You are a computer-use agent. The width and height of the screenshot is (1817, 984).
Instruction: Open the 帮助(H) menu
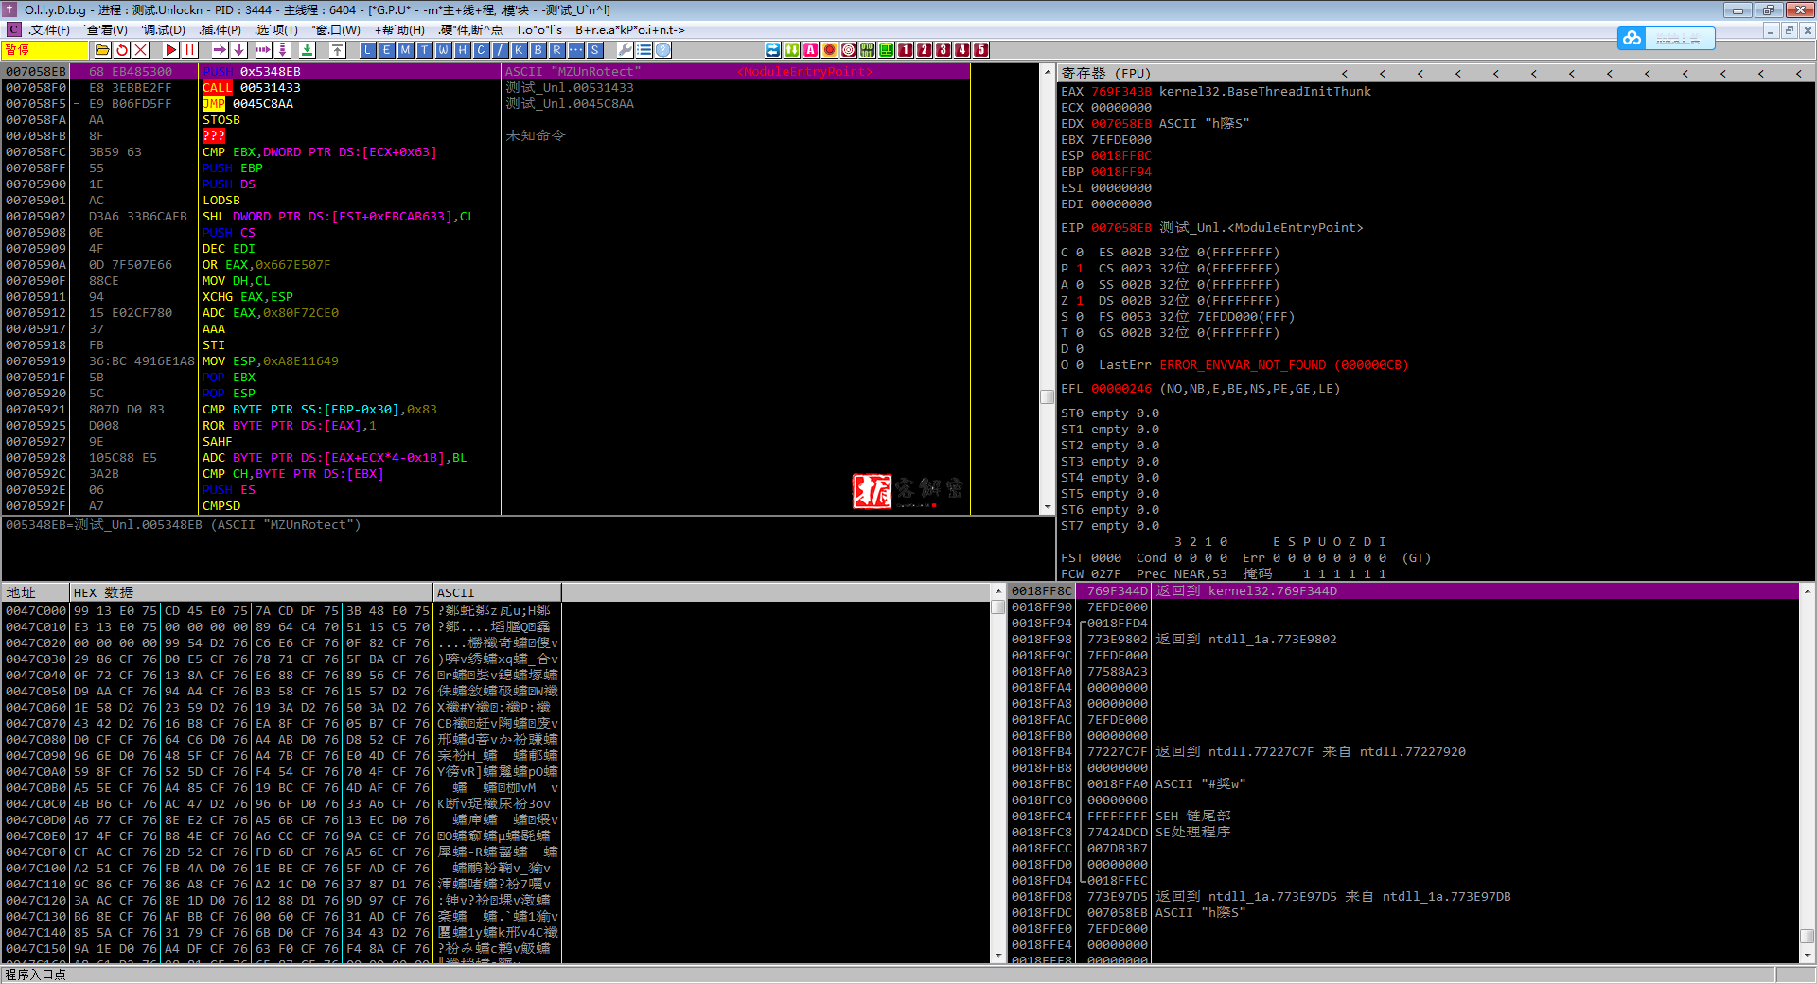click(400, 30)
